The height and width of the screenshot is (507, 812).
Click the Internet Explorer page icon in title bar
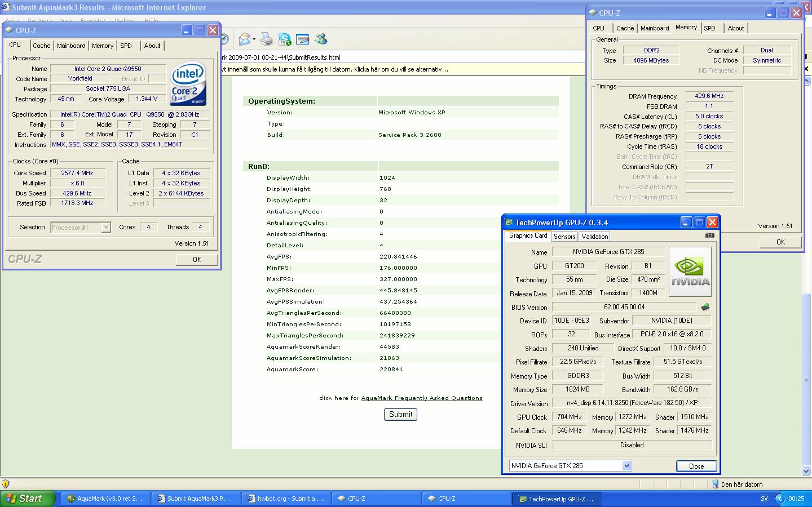tap(5, 7)
